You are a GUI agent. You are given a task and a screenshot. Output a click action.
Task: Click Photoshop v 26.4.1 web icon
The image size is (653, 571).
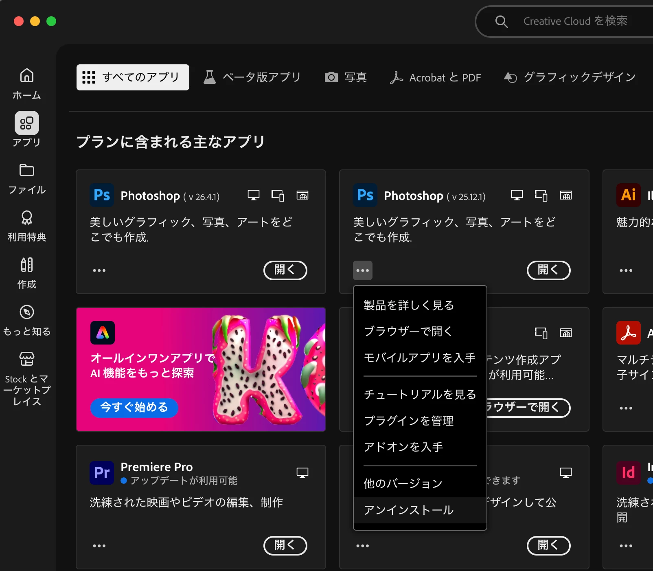coord(302,195)
